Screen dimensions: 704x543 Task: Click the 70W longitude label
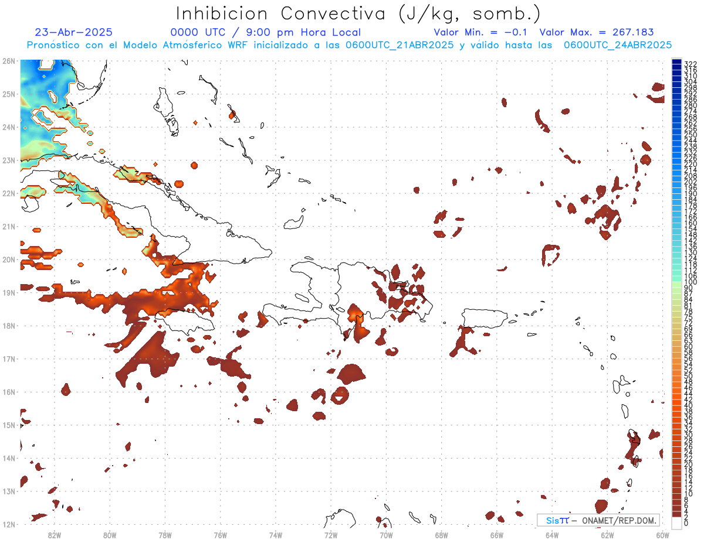386,535
